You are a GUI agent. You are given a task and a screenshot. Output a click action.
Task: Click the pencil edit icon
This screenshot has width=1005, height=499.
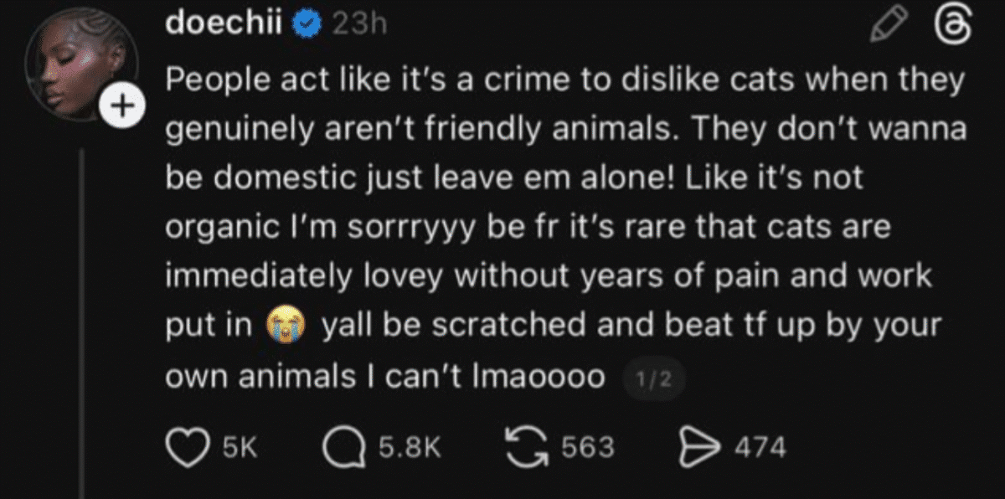[886, 26]
